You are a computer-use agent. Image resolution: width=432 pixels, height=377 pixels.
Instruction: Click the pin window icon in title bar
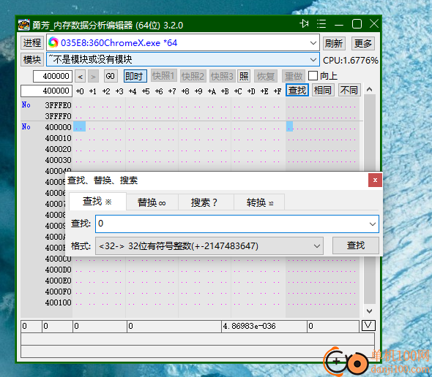304,24
